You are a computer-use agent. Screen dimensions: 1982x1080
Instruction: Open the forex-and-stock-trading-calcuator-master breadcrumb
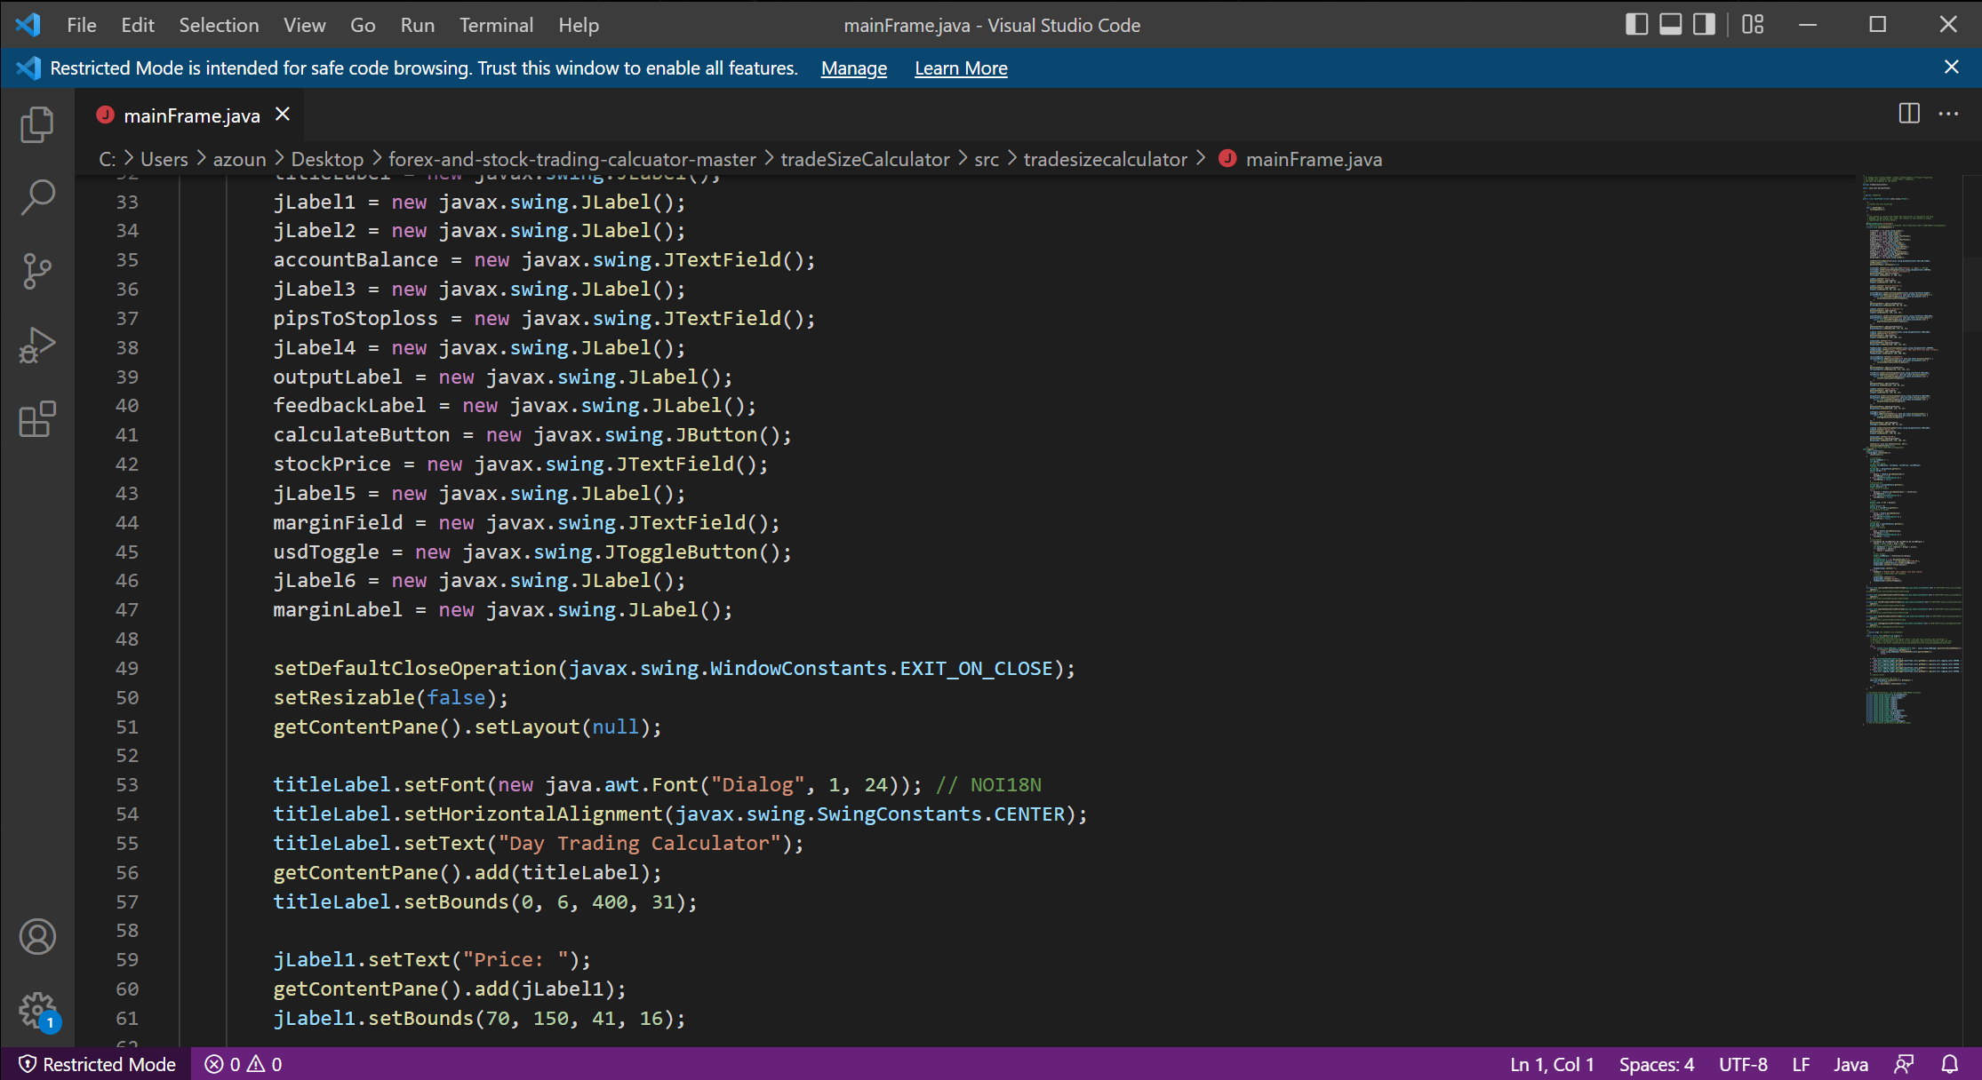[x=572, y=159]
